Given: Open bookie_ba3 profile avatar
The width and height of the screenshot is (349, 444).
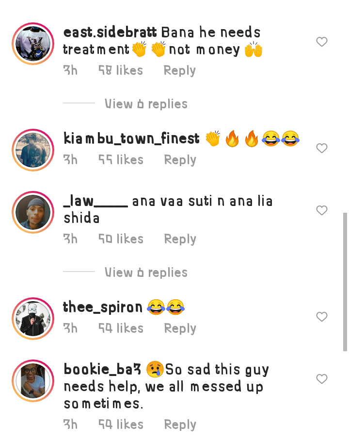Looking at the screenshot, I should (x=33, y=381).
